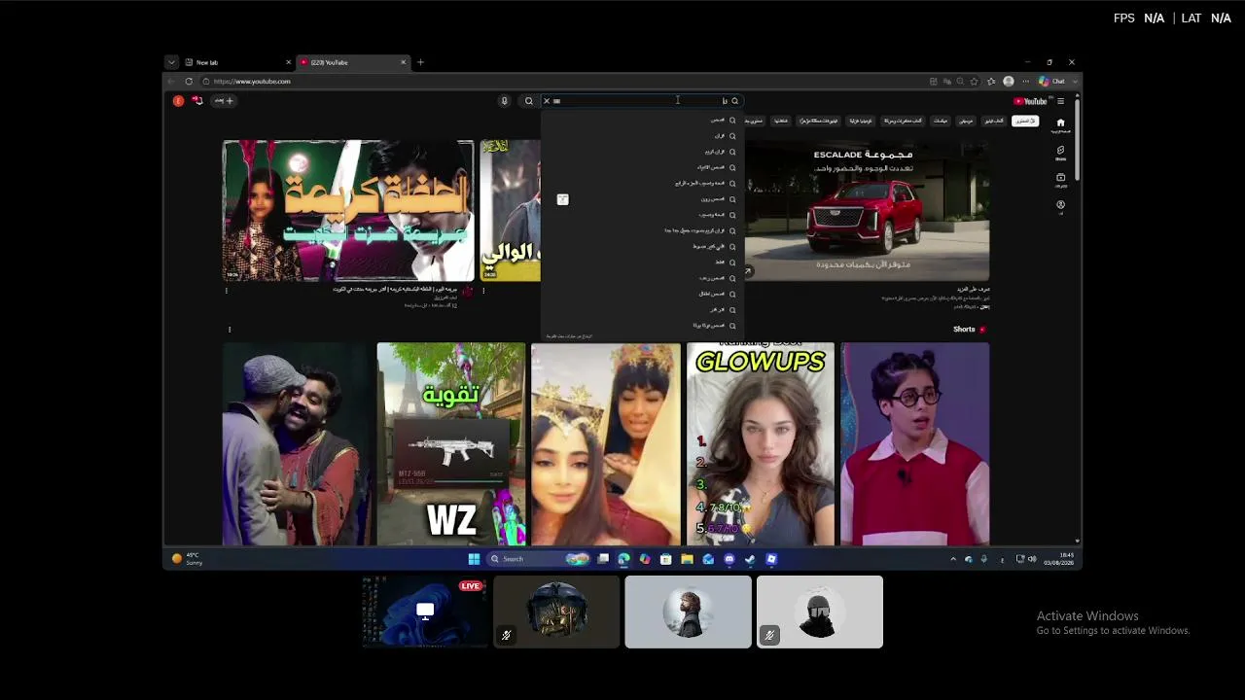This screenshot has height=700, width=1245.
Task: Open the Shorts shelf options menu
Action: click(x=230, y=330)
